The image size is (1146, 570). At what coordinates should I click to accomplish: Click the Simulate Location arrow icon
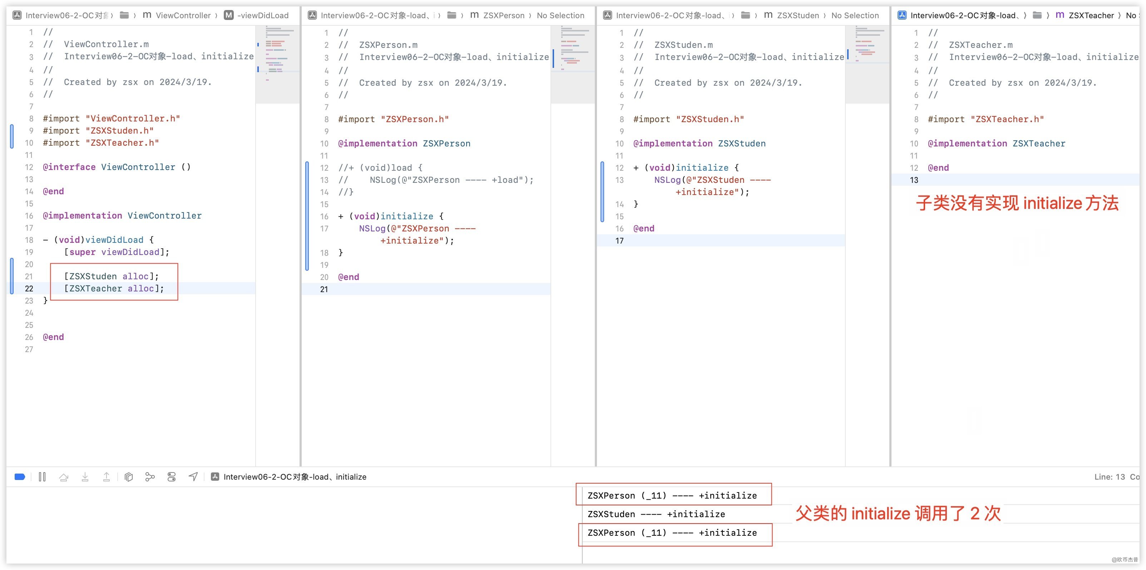pyautogui.click(x=193, y=477)
